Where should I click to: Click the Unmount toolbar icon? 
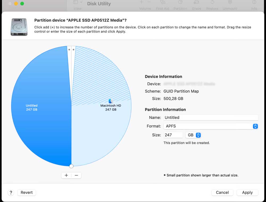(230, 2)
